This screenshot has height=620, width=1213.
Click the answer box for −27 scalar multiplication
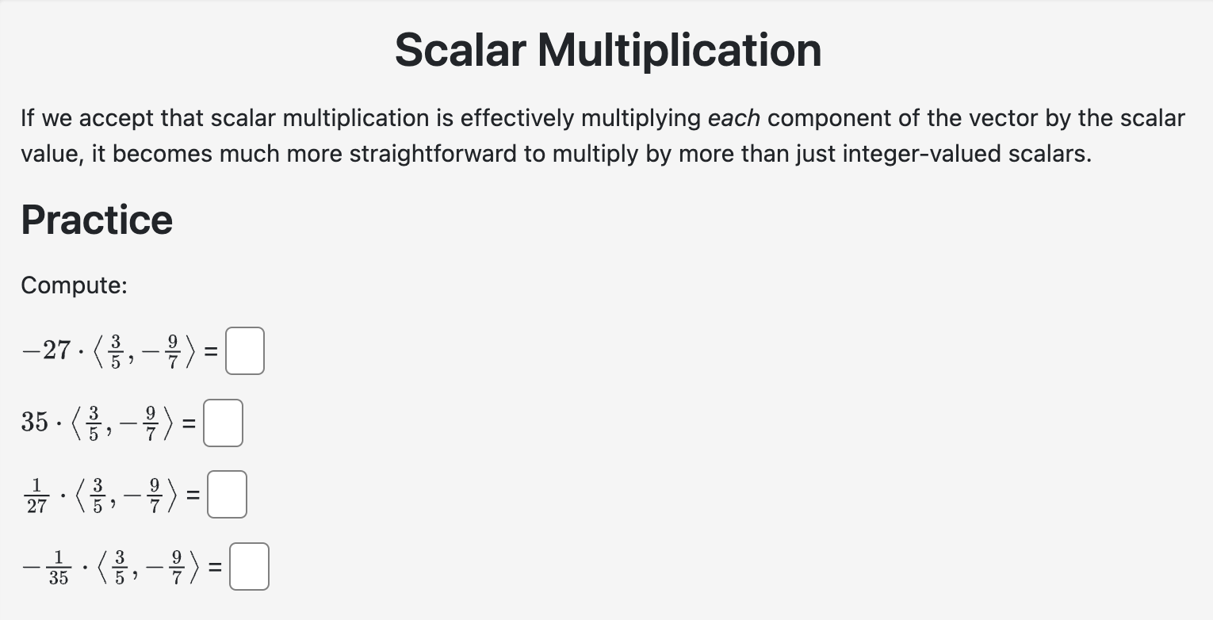pyautogui.click(x=244, y=350)
